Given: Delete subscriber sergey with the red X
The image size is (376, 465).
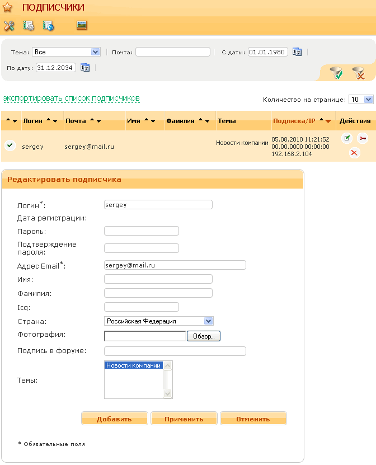Looking at the screenshot, I should pos(355,152).
